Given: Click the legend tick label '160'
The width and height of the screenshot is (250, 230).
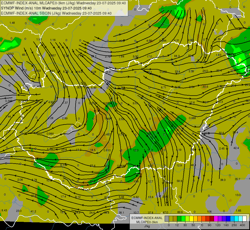Looking at the screenshot, I should [226, 225].
